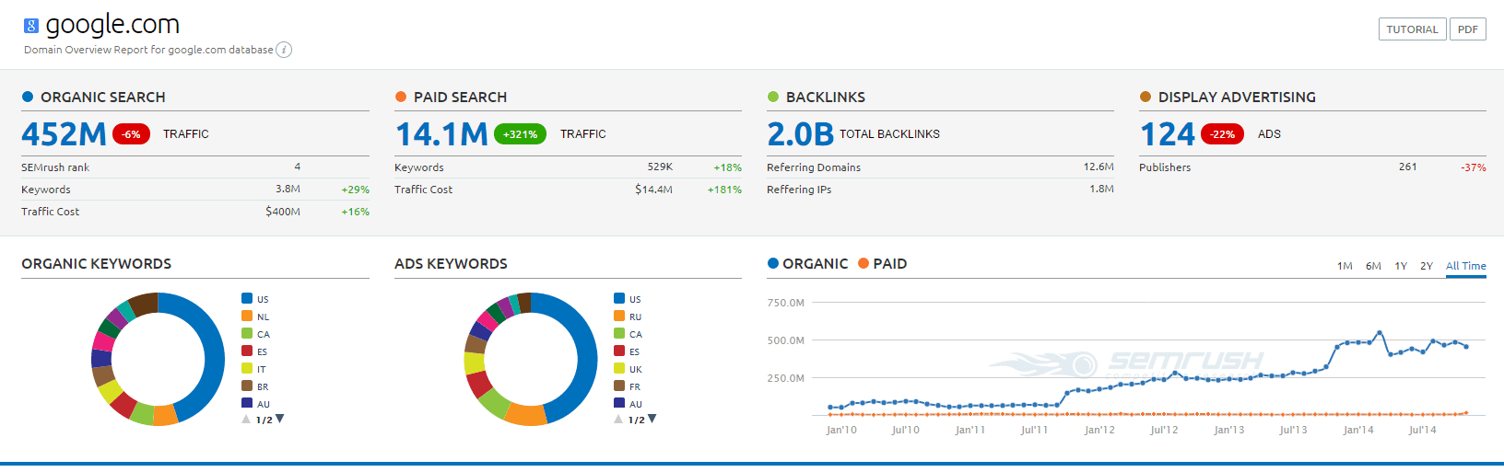1504x472 pixels.
Task: Toggle UK swatch in Ads Keywords legend
Action: coord(619,368)
